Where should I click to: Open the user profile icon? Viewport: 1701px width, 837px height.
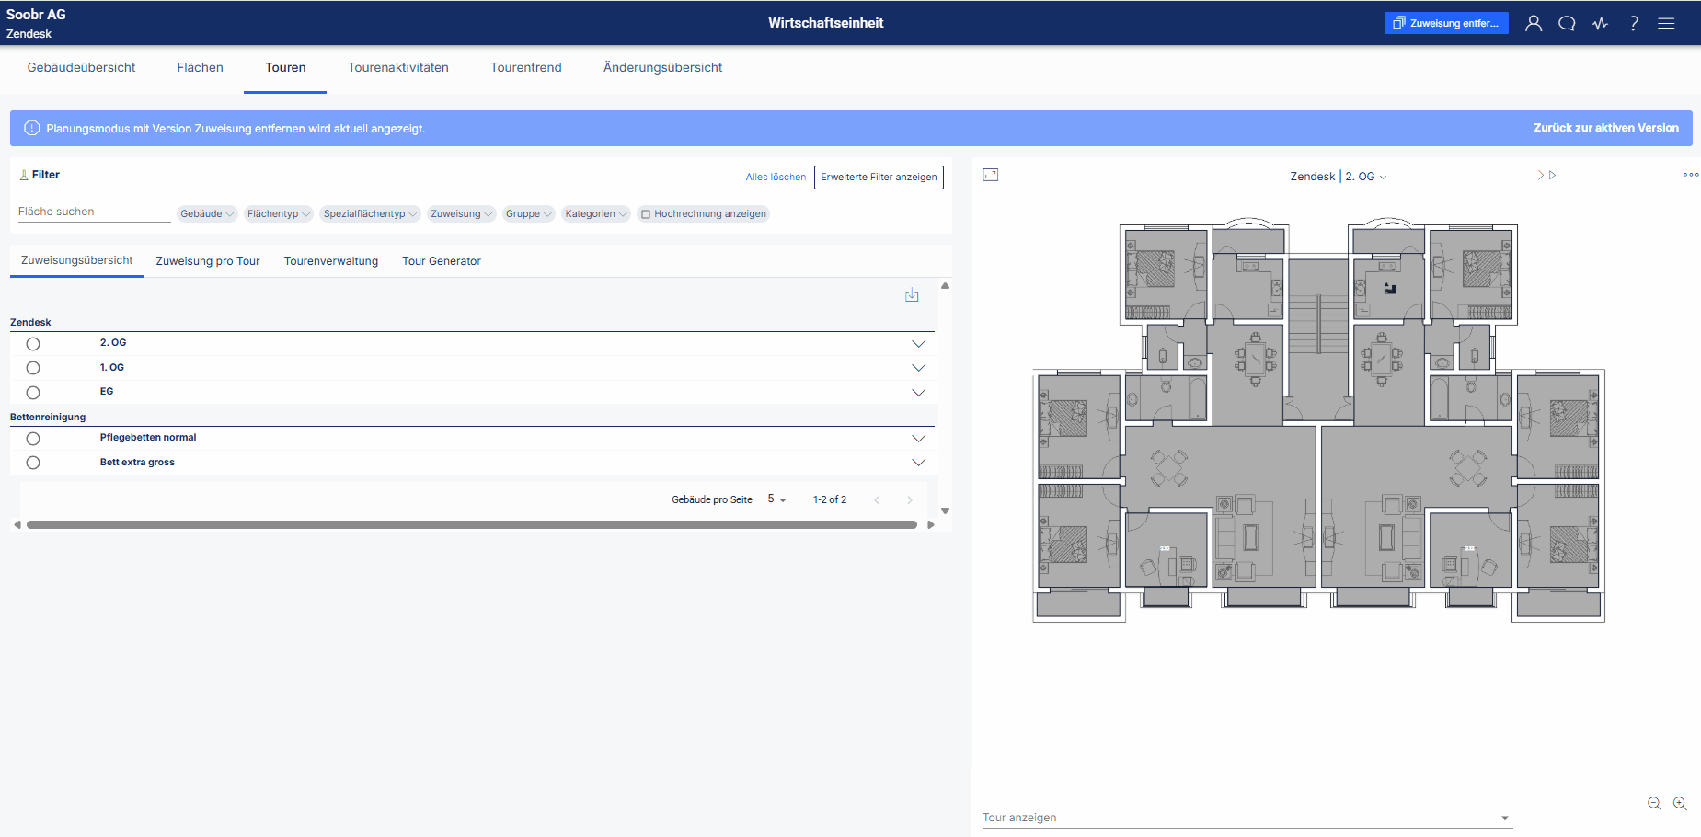click(1533, 23)
